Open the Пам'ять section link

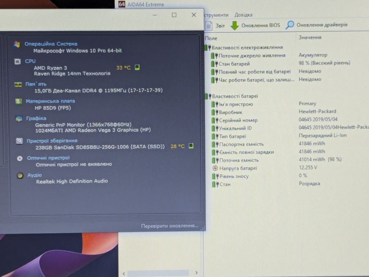click(36, 84)
